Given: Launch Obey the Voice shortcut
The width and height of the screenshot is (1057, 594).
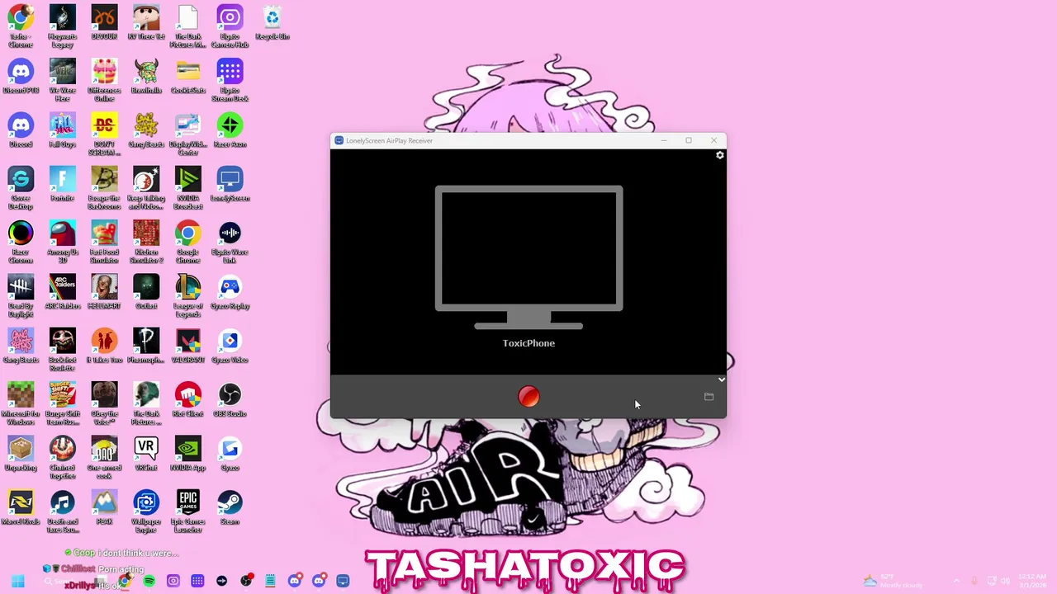Looking at the screenshot, I should [104, 403].
